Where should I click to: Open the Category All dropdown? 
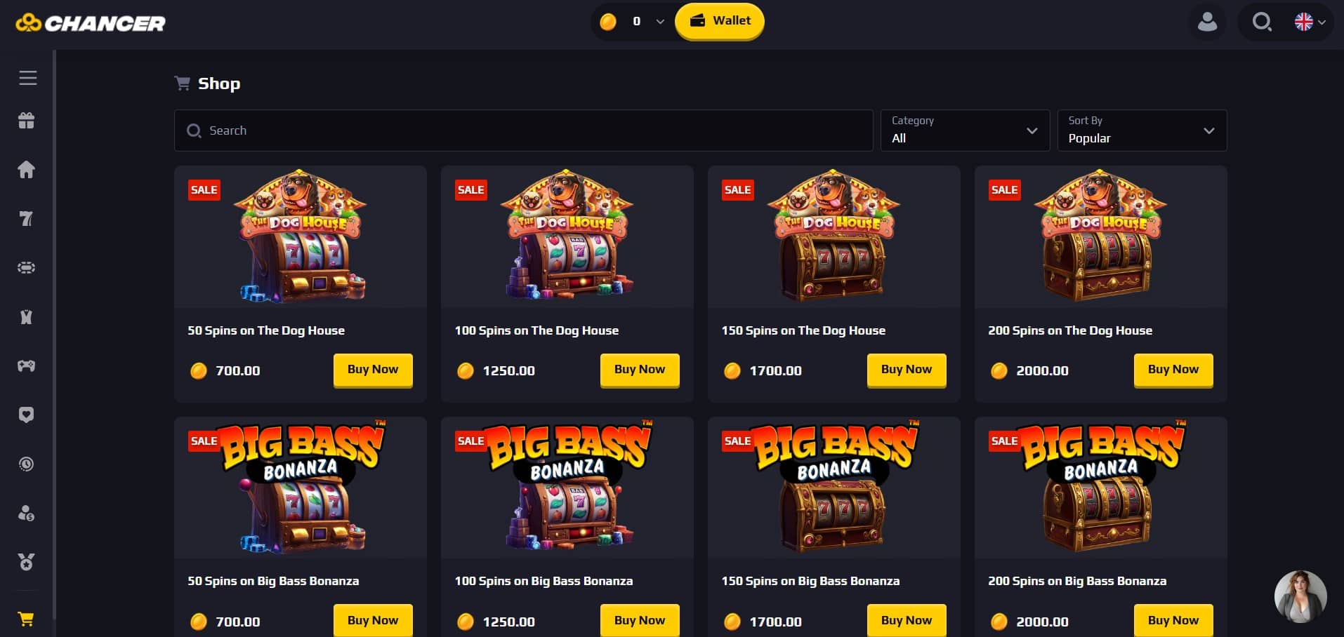(x=965, y=130)
